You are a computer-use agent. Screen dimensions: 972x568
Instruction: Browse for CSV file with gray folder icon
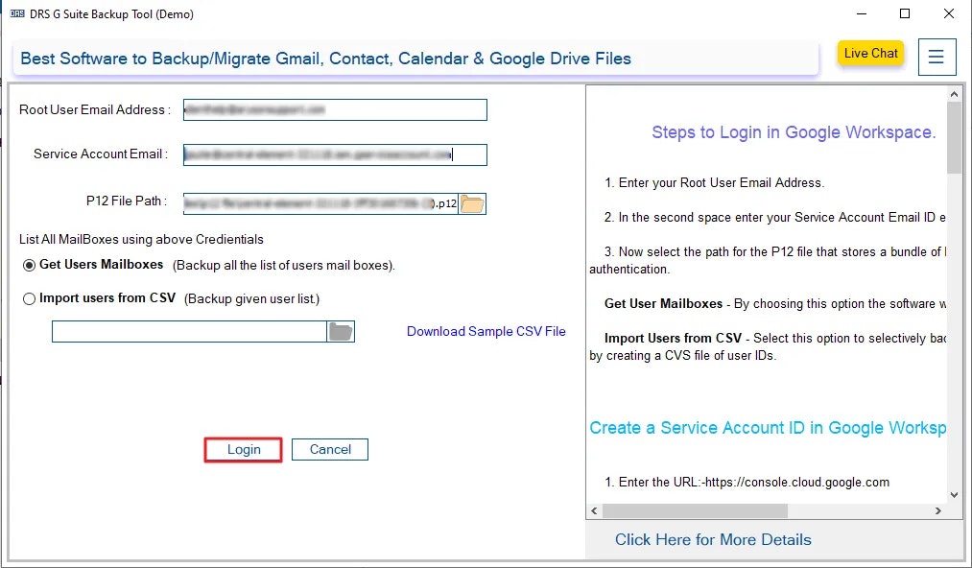[341, 332]
